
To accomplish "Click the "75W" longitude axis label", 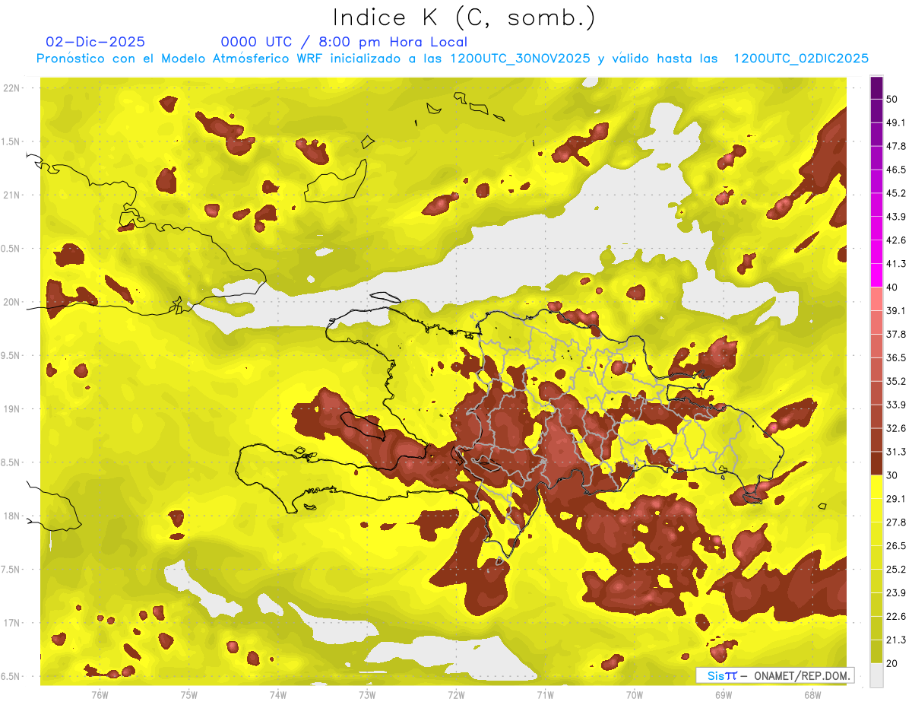I will [189, 694].
